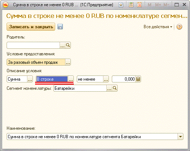Maximize the window
190x151 pixels.
coord(176,5)
